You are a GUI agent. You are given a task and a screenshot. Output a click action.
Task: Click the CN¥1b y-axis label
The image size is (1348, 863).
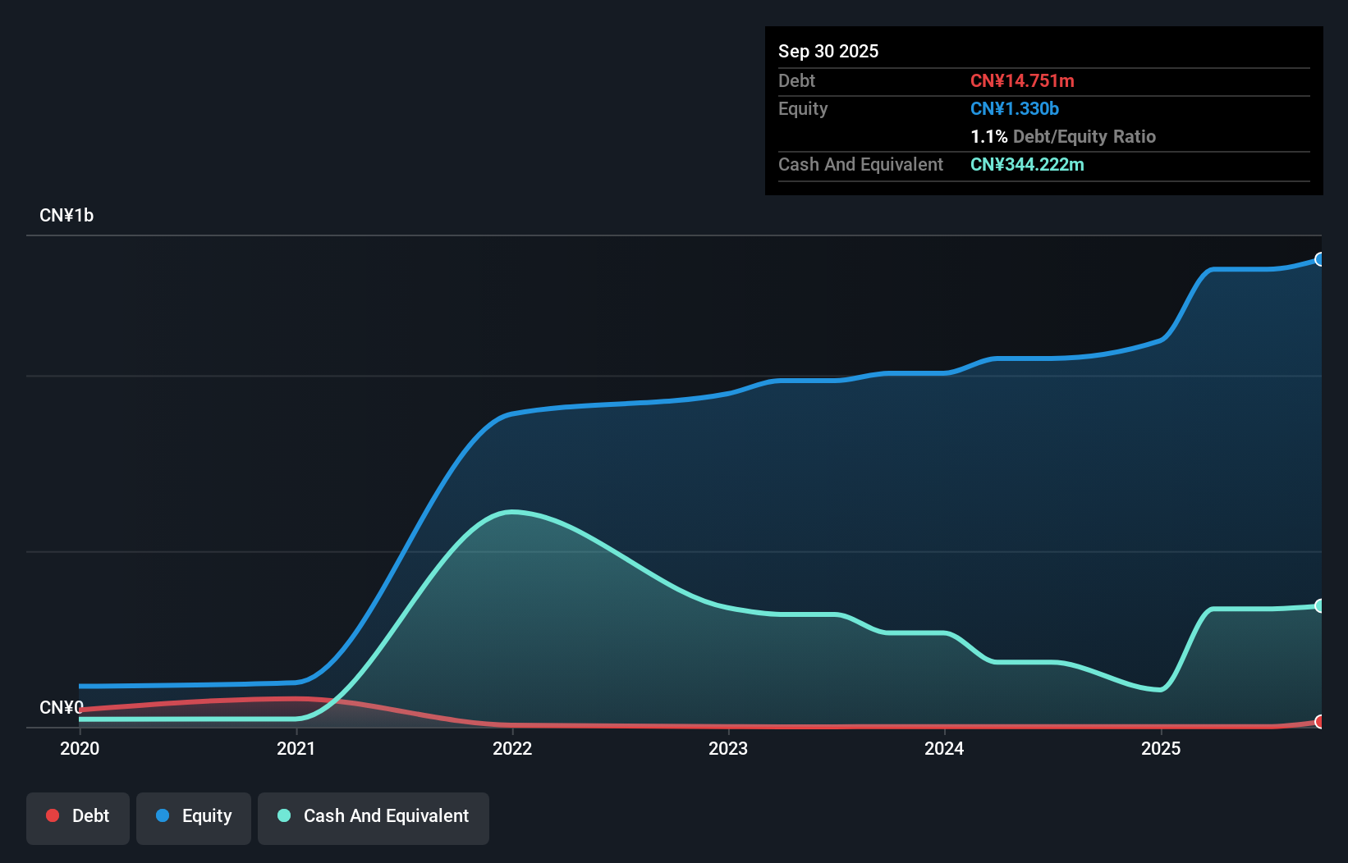click(x=66, y=215)
